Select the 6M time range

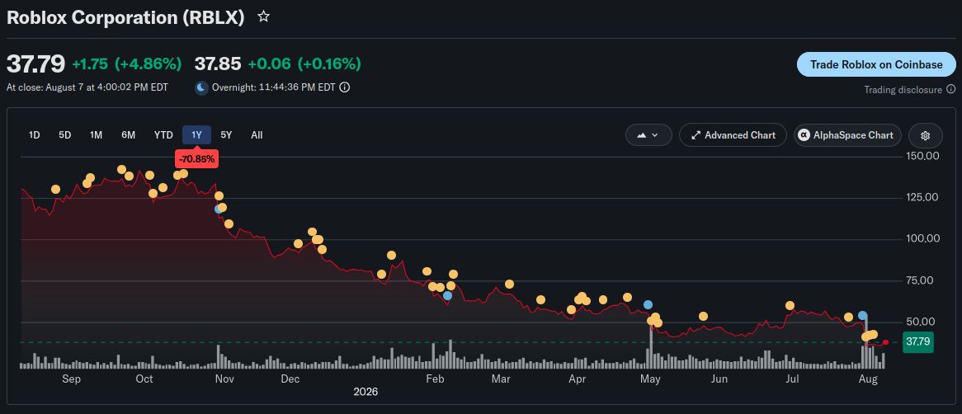tap(128, 135)
